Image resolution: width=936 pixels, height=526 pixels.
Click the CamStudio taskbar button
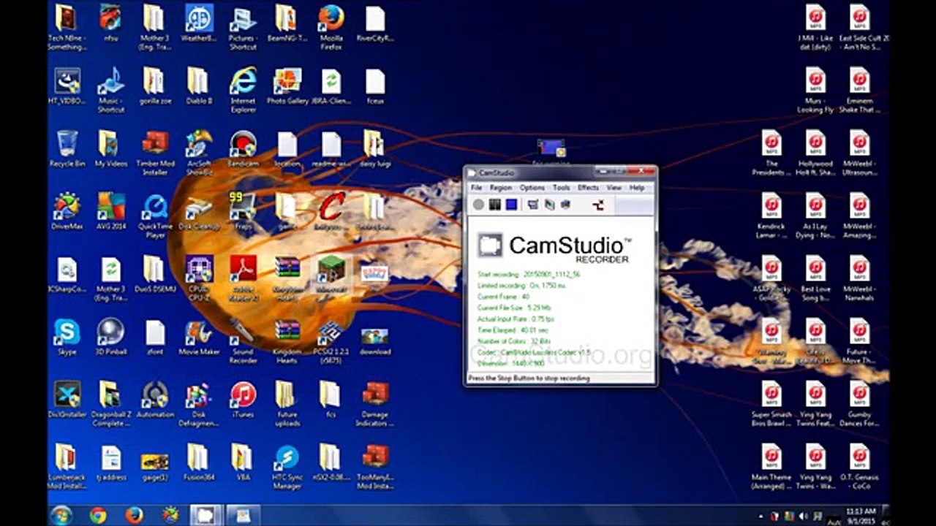(x=205, y=515)
